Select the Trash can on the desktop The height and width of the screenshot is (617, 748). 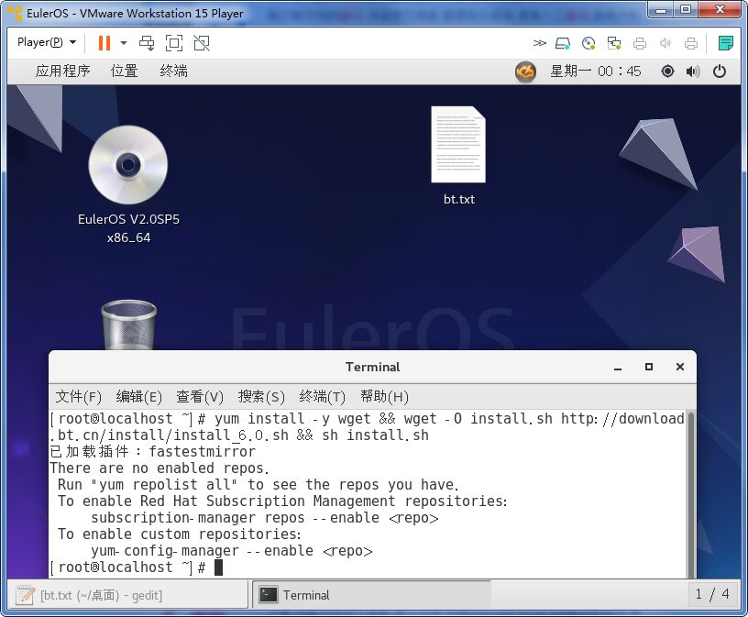tap(129, 325)
